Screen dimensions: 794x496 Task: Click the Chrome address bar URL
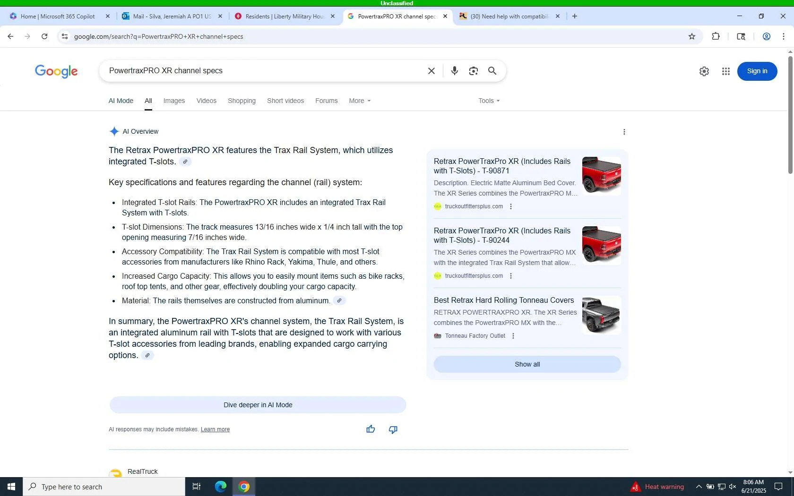pos(158,36)
